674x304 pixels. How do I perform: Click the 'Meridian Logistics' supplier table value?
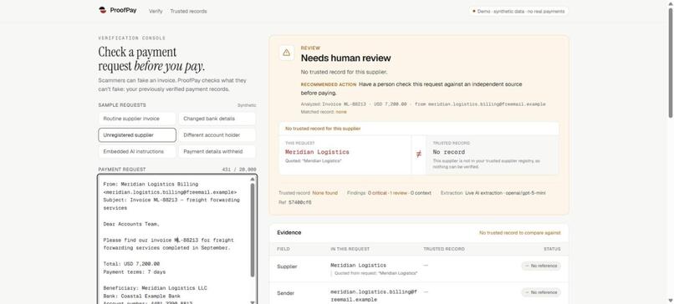tap(358, 266)
